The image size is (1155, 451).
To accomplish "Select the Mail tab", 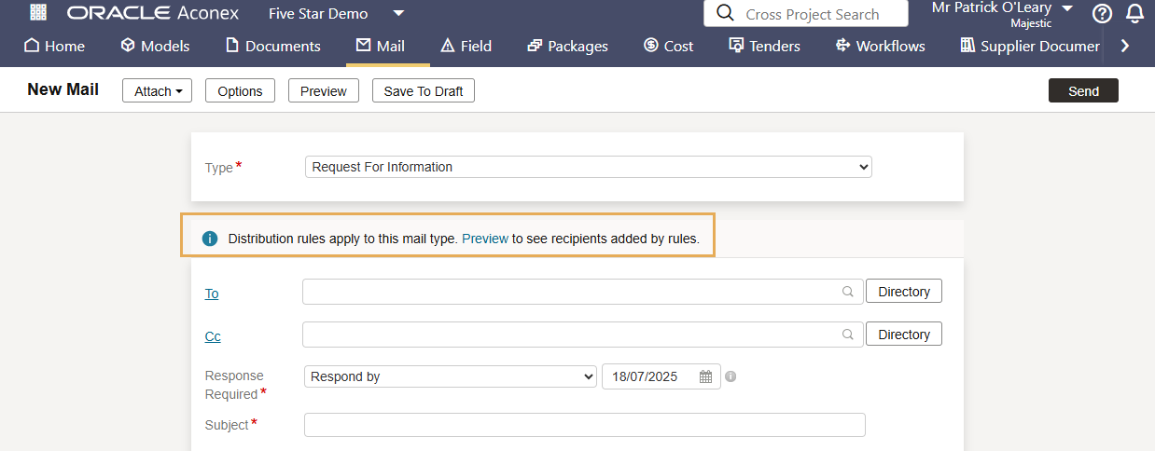I will pos(381,46).
